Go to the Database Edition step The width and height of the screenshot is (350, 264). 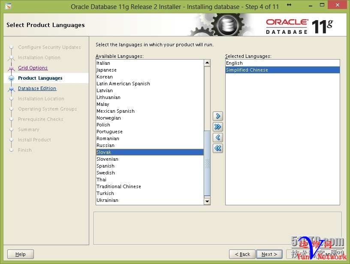37,88
